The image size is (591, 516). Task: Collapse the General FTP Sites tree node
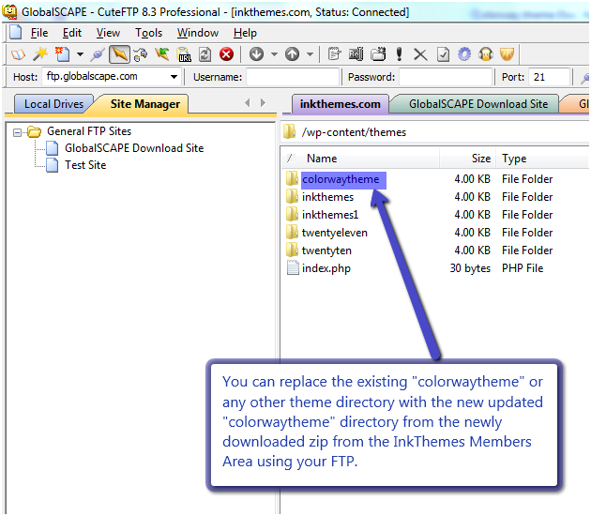[x=17, y=132]
